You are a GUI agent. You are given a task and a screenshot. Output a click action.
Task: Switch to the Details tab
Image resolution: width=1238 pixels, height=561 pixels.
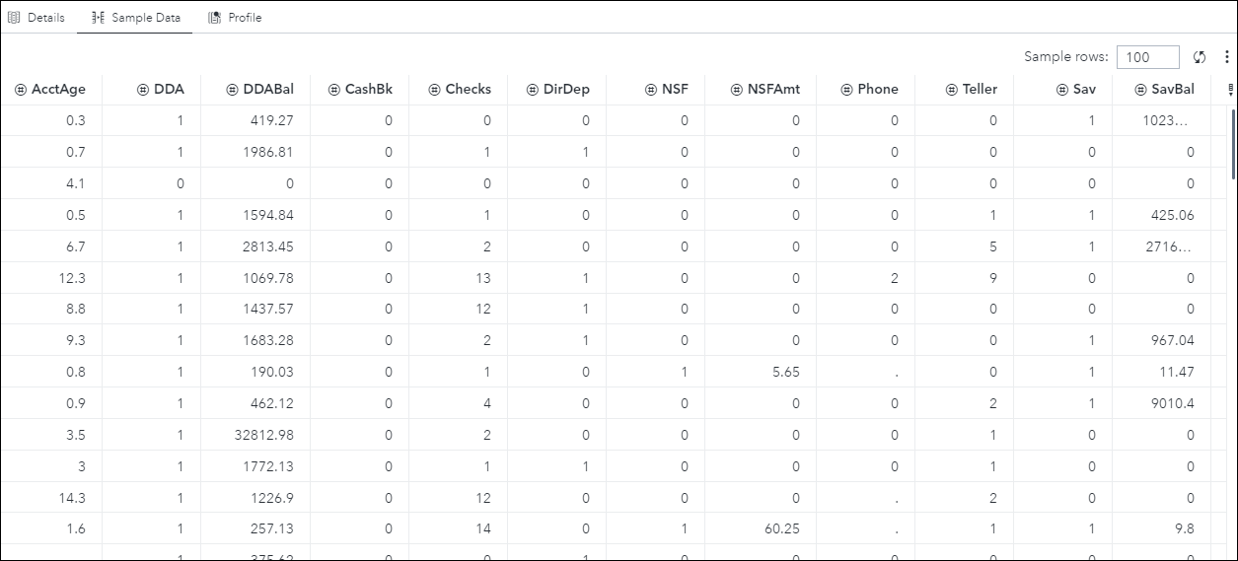point(36,18)
